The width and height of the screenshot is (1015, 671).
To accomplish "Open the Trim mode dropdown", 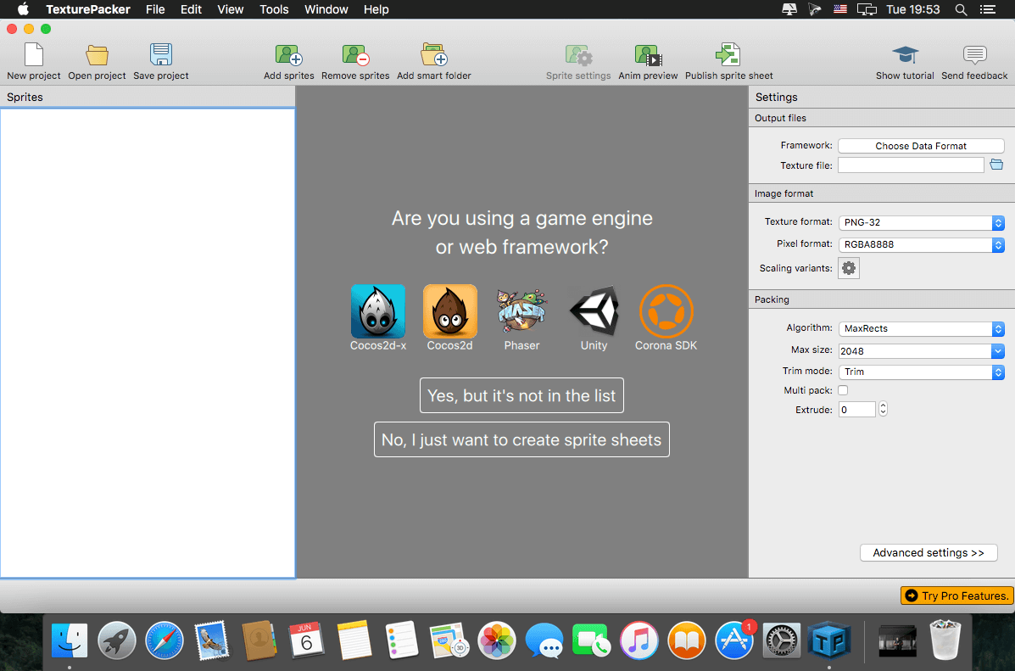I will coord(921,372).
